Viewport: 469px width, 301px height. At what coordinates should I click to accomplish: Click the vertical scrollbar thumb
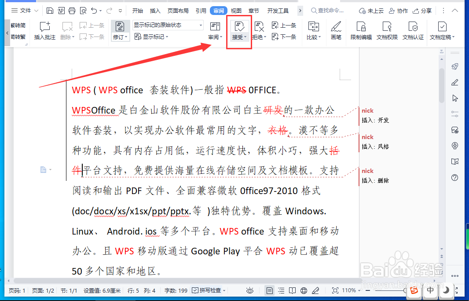(441, 85)
